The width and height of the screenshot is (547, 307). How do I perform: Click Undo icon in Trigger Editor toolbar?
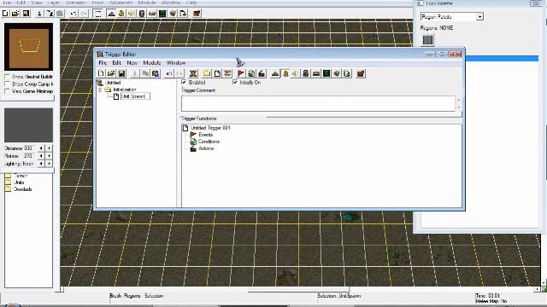169,73
